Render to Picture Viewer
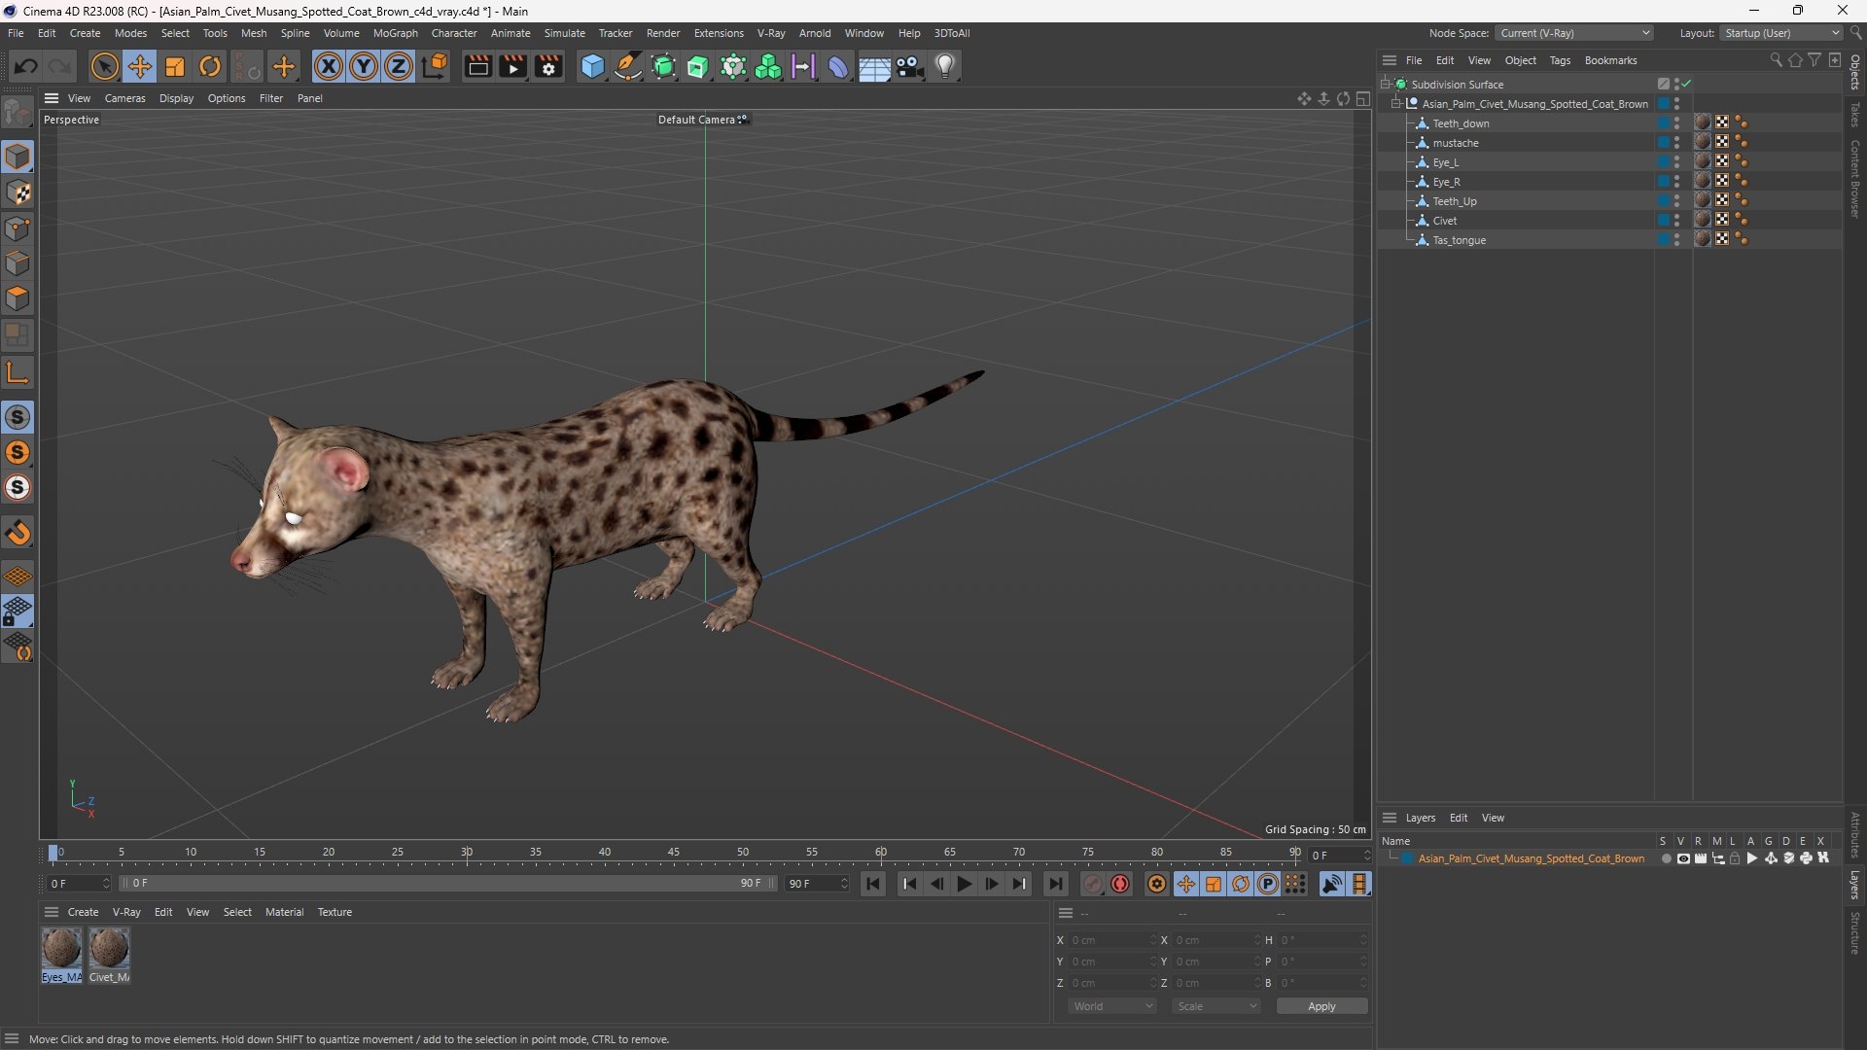The width and height of the screenshot is (1867, 1050). (x=512, y=66)
